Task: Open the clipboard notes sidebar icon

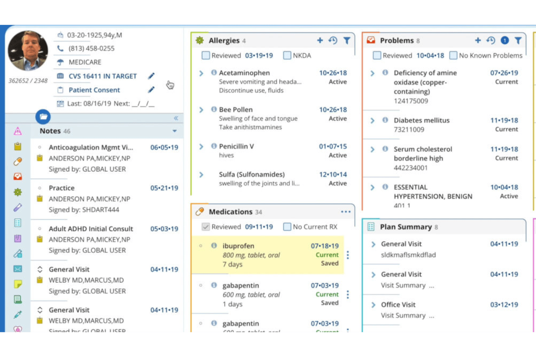Action: pyautogui.click(x=17, y=146)
